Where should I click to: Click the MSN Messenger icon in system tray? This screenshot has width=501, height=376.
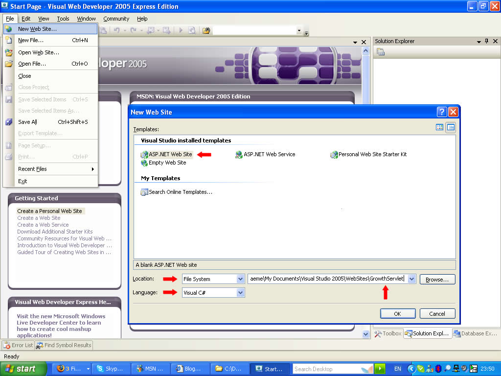(430, 369)
